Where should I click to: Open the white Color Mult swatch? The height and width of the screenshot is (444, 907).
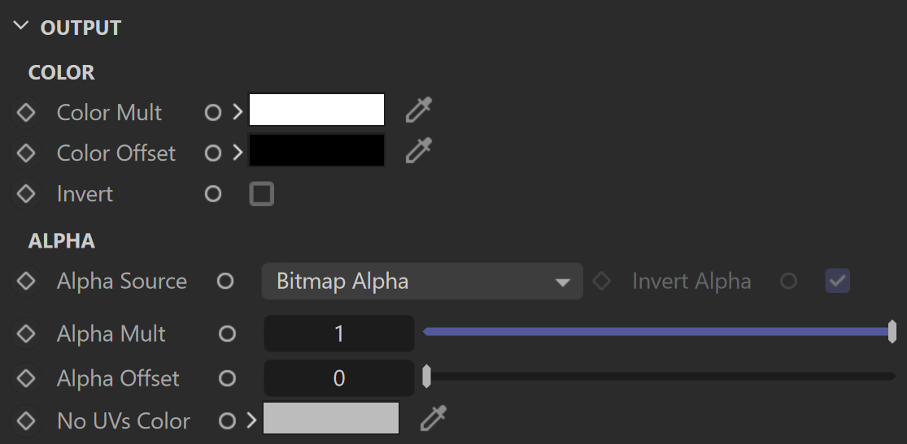pyautogui.click(x=316, y=110)
